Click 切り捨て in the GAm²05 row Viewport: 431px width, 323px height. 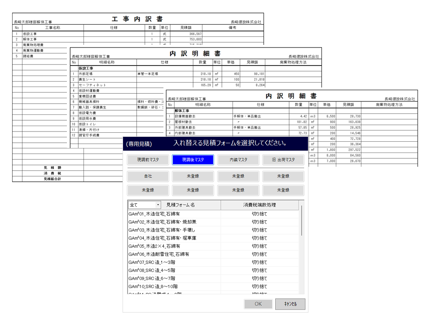pos(259,246)
